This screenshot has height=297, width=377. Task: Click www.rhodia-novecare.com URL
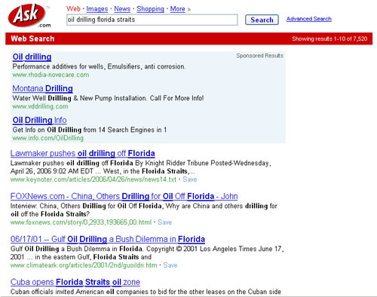pyautogui.click(x=51, y=75)
